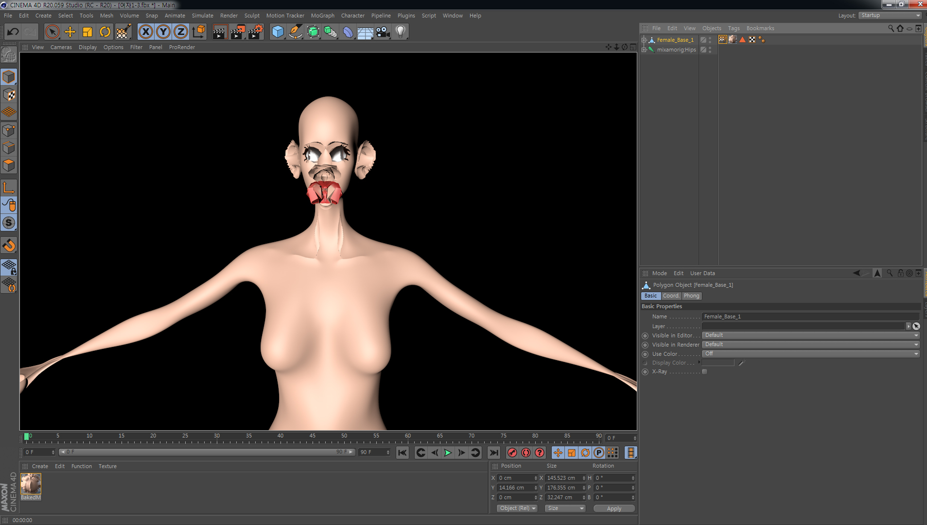Expand Female_Base_1 object tree
This screenshot has height=525, width=927.
coord(644,40)
